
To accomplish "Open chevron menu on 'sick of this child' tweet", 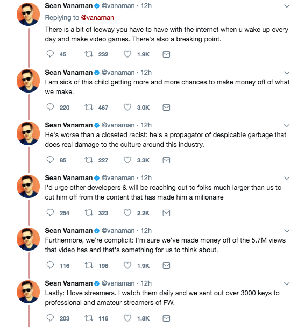I will click(287, 73).
